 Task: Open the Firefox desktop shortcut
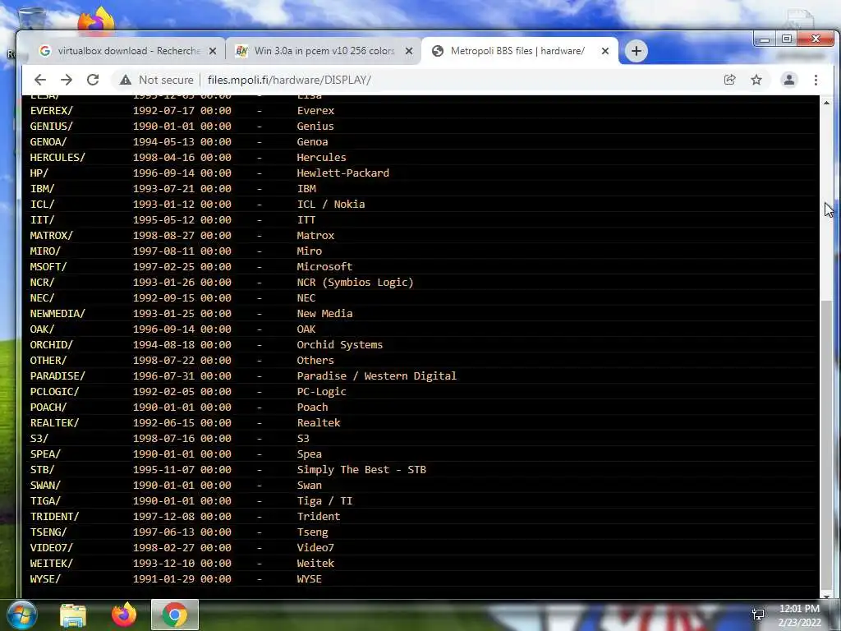[x=96, y=21]
